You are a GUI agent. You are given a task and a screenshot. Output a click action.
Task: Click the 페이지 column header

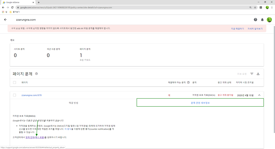tap(24, 82)
